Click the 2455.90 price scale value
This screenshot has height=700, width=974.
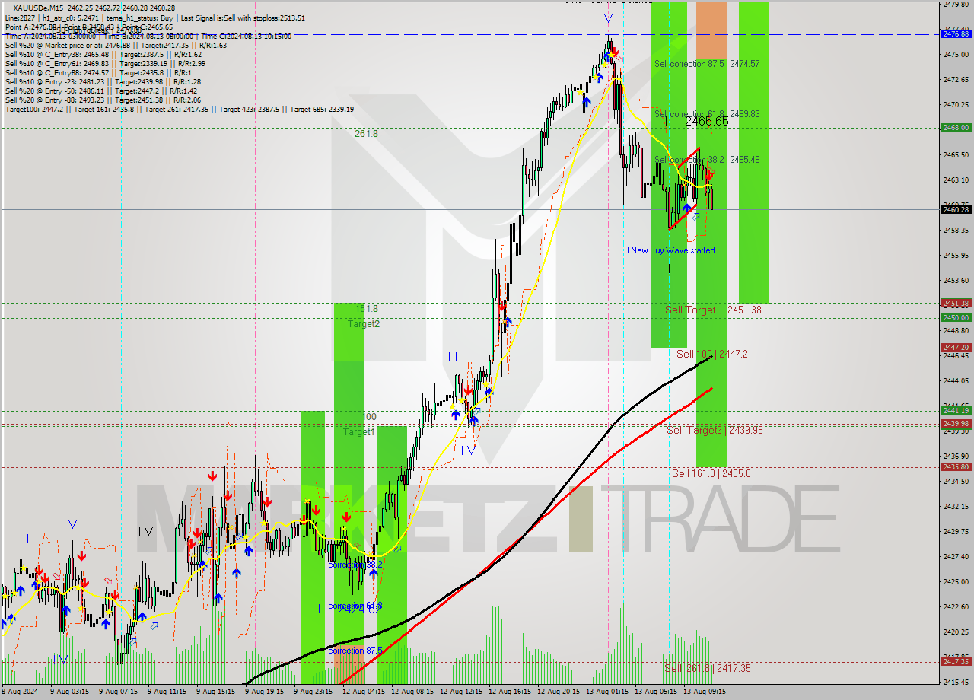pyautogui.click(x=956, y=255)
